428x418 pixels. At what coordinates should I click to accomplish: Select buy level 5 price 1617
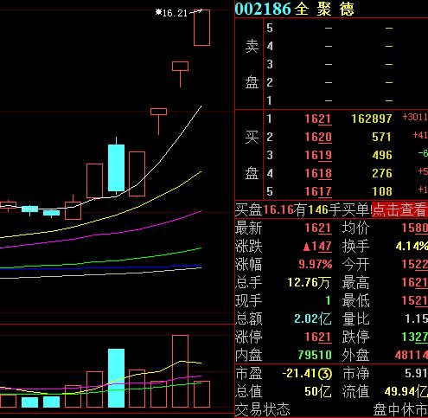pos(318,191)
